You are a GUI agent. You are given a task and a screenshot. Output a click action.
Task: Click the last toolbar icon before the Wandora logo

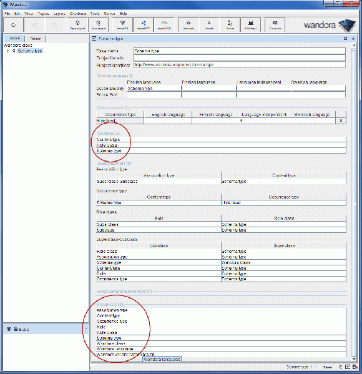pos(275,25)
